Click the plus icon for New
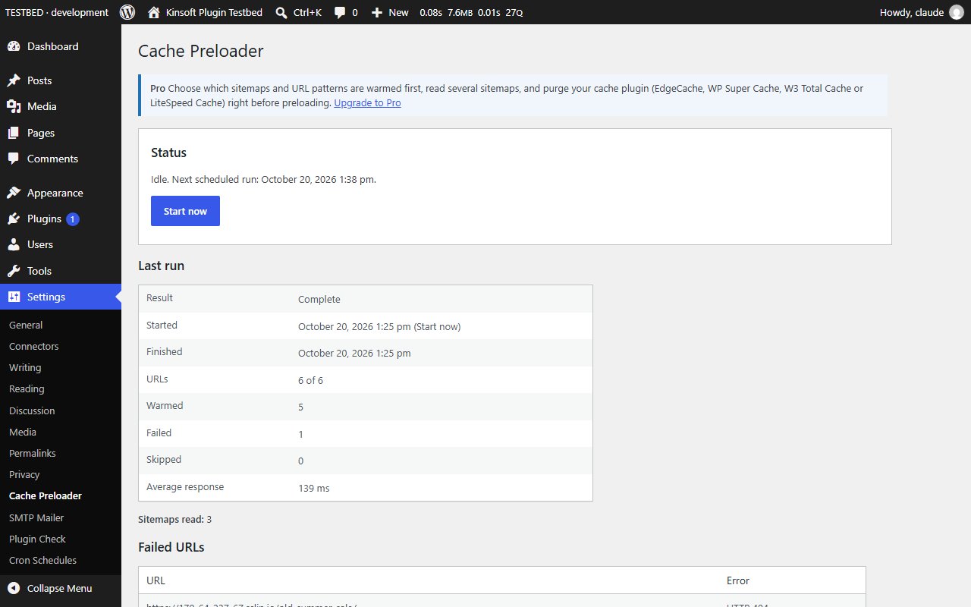Viewport: 971px width, 607px height. pyautogui.click(x=377, y=12)
